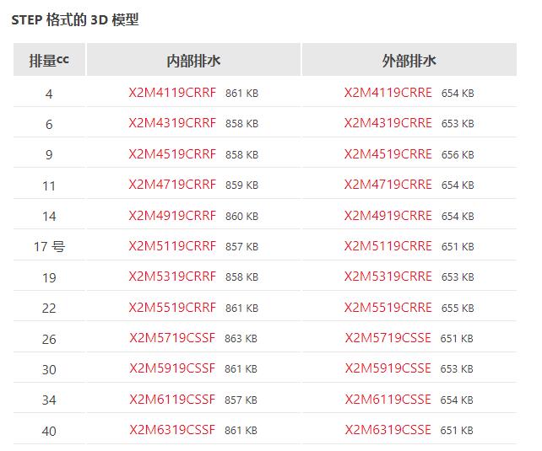Image resolution: width=542 pixels, height=451 pixels.
Task: Open the X2M5719CSSE link
Action: pos(388,338)
